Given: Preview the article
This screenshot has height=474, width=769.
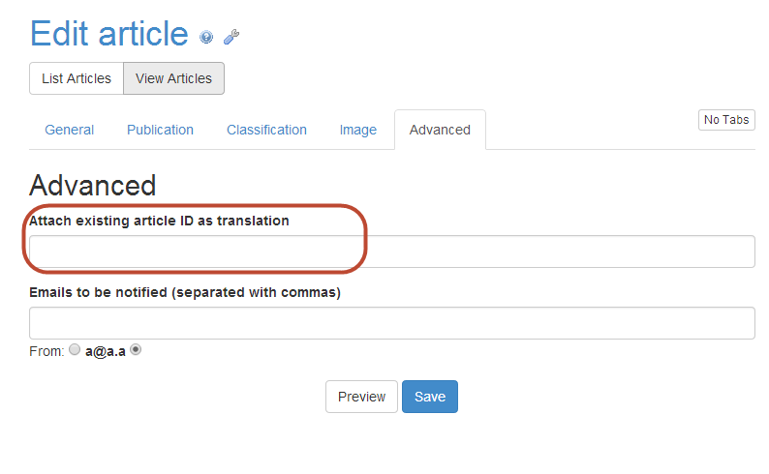Looking at the screenshot, I should 361,397.
